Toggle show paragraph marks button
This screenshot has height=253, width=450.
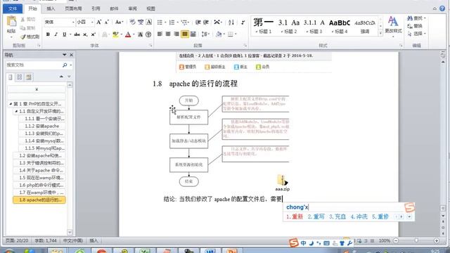tap(243, 22)
